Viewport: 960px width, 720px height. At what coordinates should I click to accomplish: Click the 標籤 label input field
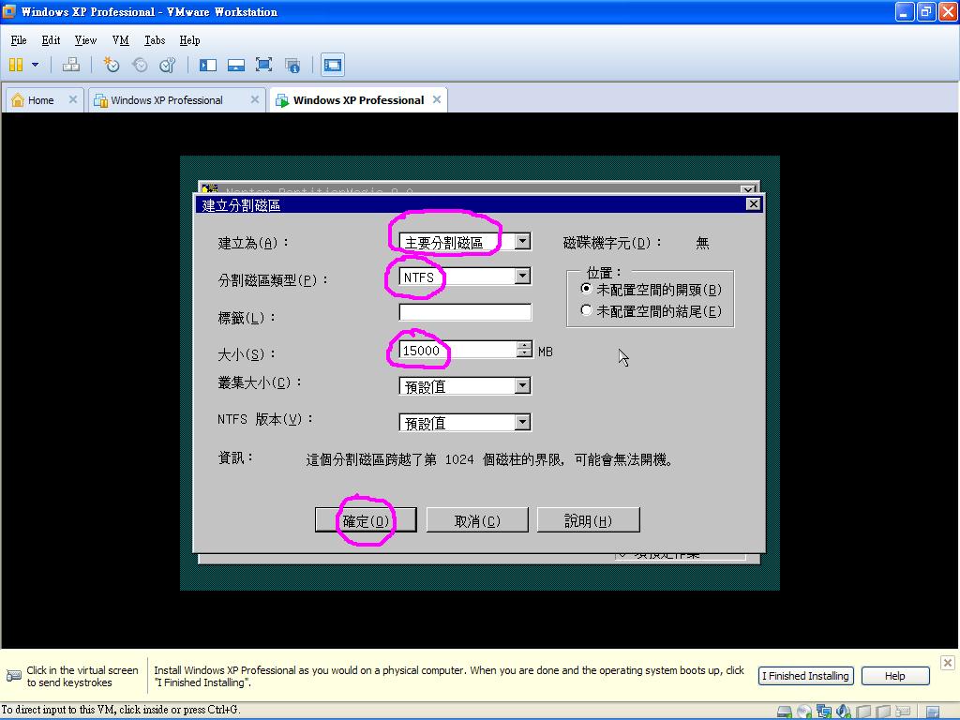pyautogui.click(x=465, y=312)
